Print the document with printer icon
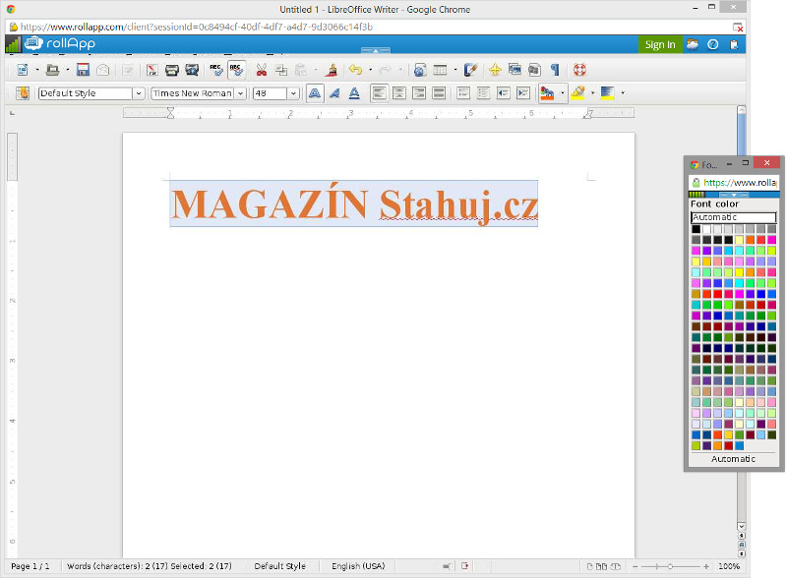 coord(171,70)
